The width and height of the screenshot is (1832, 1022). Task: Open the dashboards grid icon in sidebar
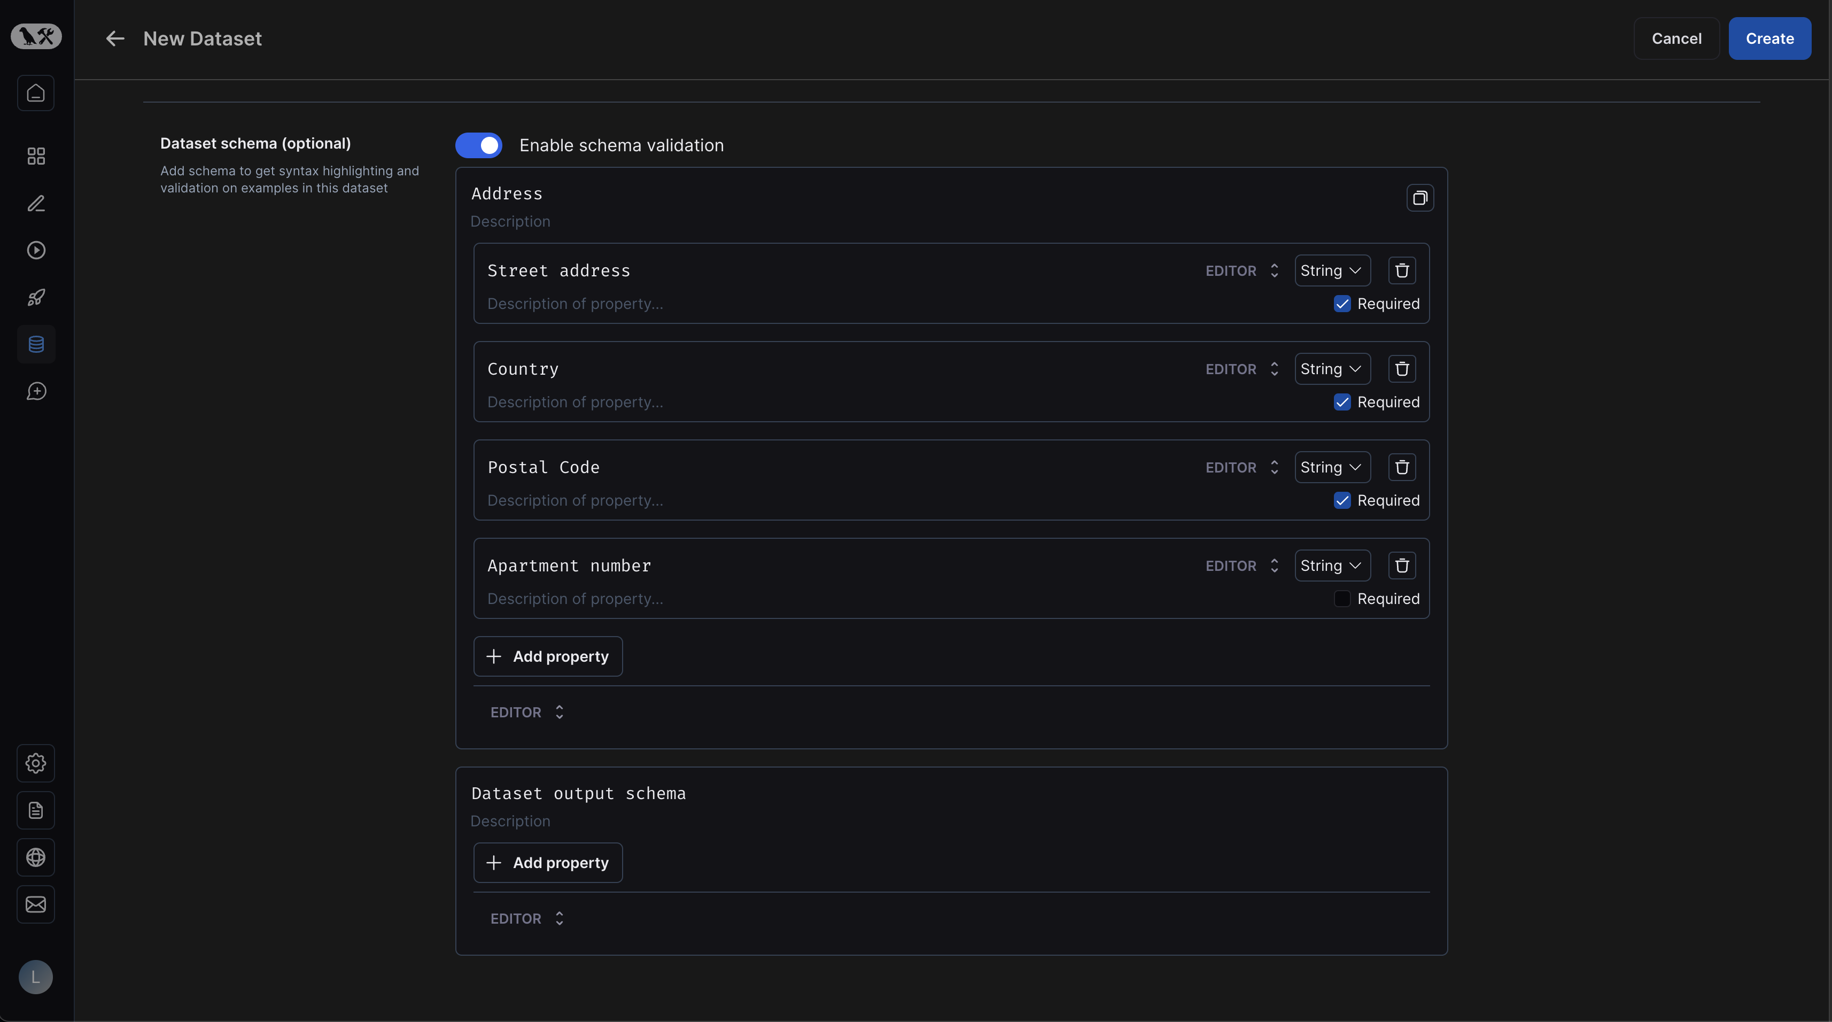[x=36, y=156]
